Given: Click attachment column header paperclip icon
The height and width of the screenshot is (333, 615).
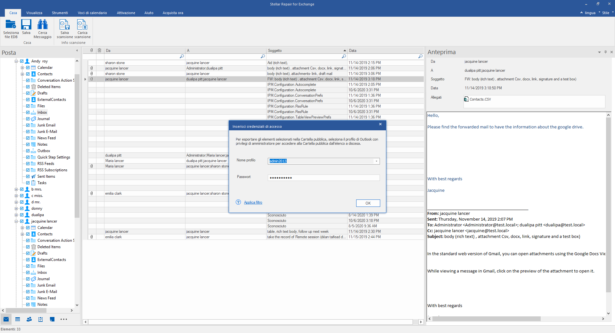Looking at the screenshot, I should pyautogui.click(x=92, y=50).
